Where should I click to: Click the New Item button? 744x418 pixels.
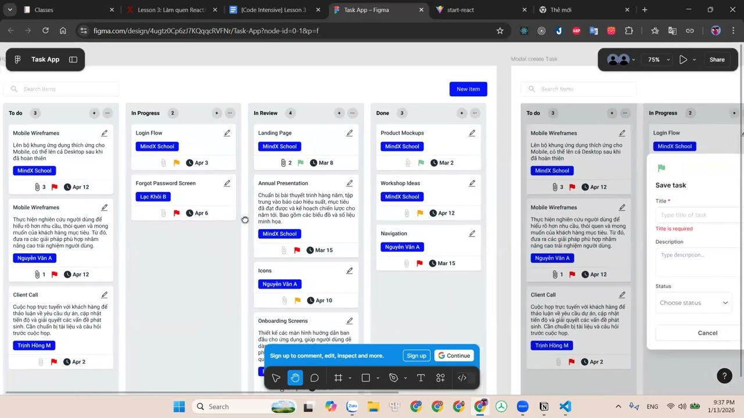[468, 89]
